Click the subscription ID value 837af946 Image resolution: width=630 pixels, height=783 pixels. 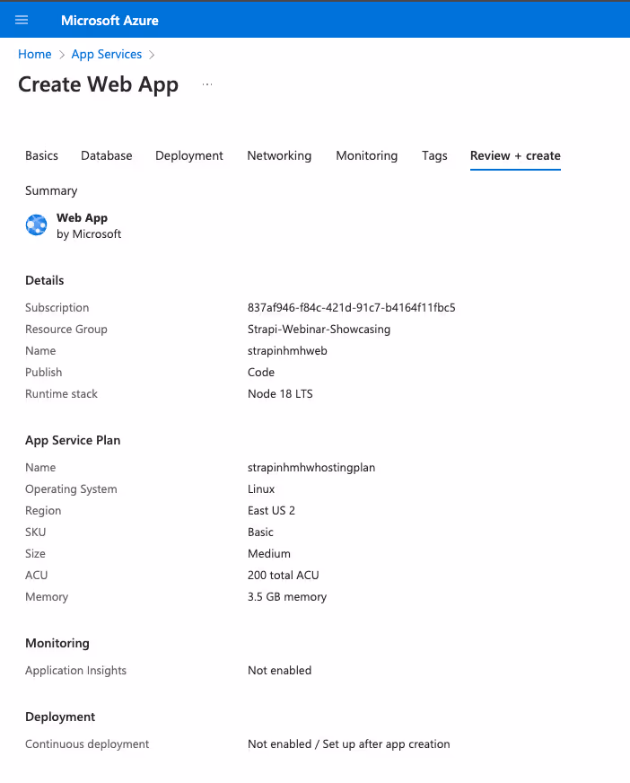coord(352,308)
